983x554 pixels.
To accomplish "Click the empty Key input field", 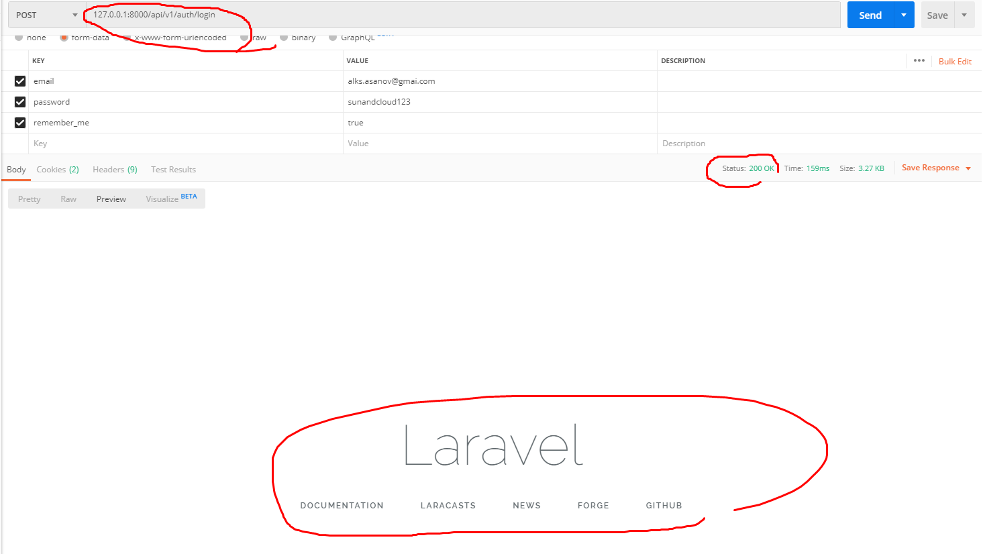I will click(x=186, y=144).
